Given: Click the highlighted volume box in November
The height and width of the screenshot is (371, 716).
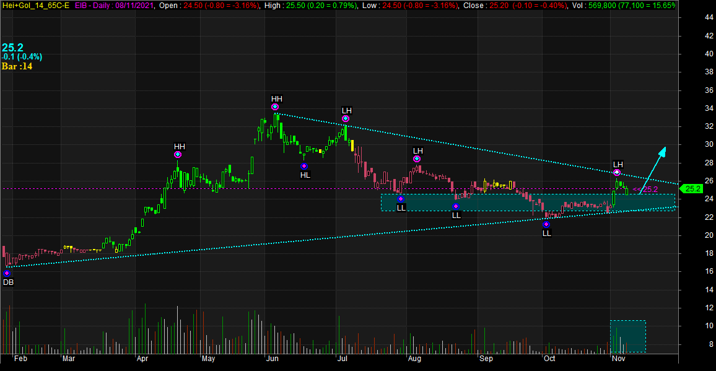Looking at the screenshot, I should [x=627, y=336].
